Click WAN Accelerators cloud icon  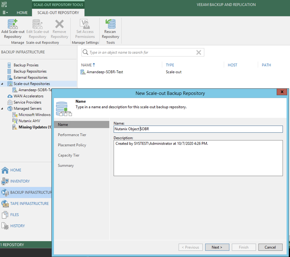point(10,96)
